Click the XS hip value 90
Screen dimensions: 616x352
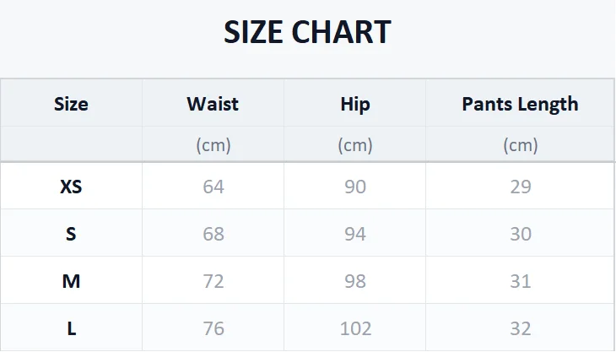coord(355,187)
